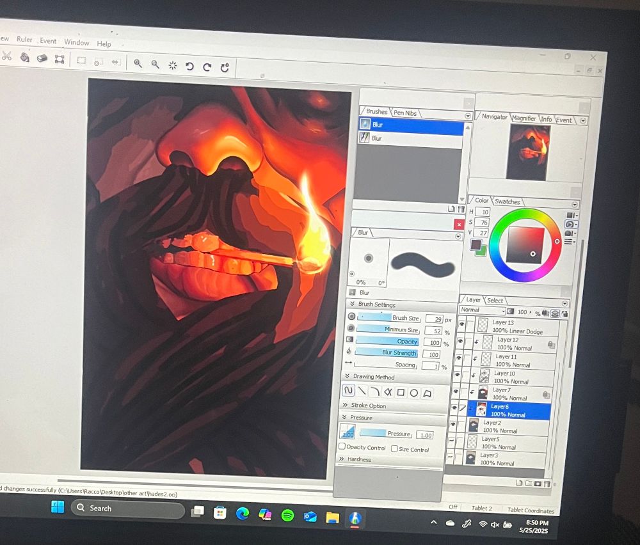Select ellipse drawing method icon
Screen dimensions: 640x545
pyautogui.click(x=414, y=393)
